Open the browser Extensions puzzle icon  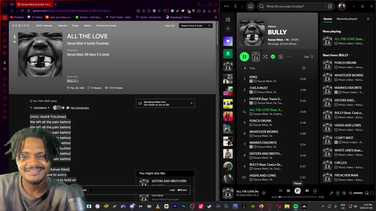pyautogui.click(x=199, y=11)
